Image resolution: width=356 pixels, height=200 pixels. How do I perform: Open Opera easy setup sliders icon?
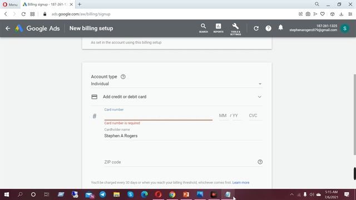350,14
